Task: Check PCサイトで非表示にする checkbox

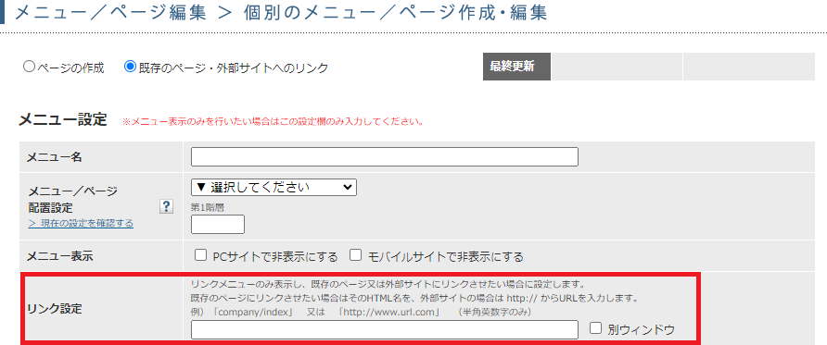Action: coord(200,255)
